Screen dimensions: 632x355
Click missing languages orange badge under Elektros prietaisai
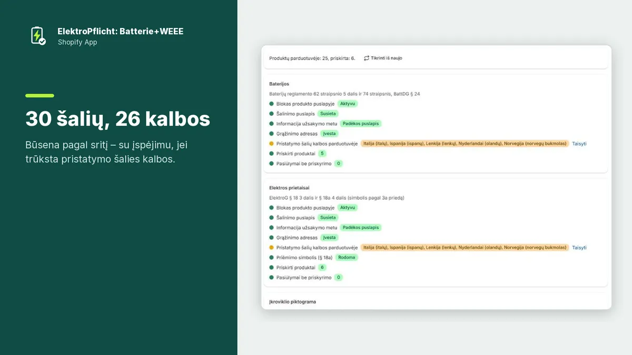[x=465, y=248]
